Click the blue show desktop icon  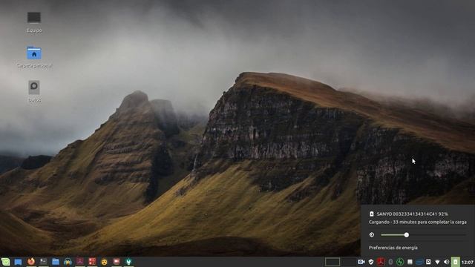[18, 262]
